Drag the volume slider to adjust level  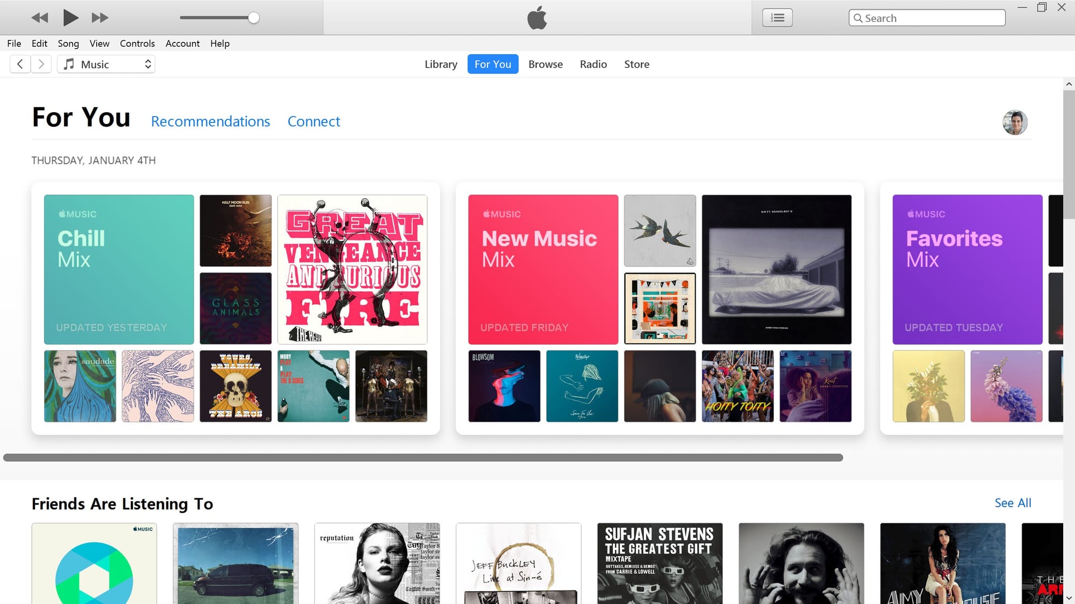click(x=255, y=17)
